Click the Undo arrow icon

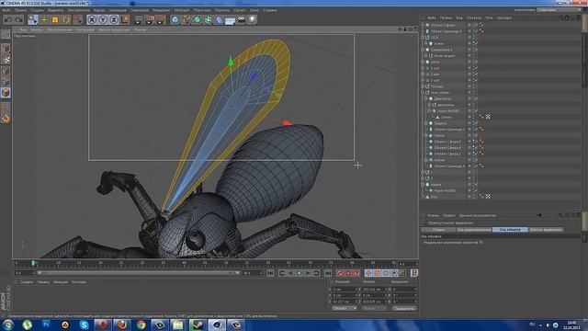click(x=8, y=19)
